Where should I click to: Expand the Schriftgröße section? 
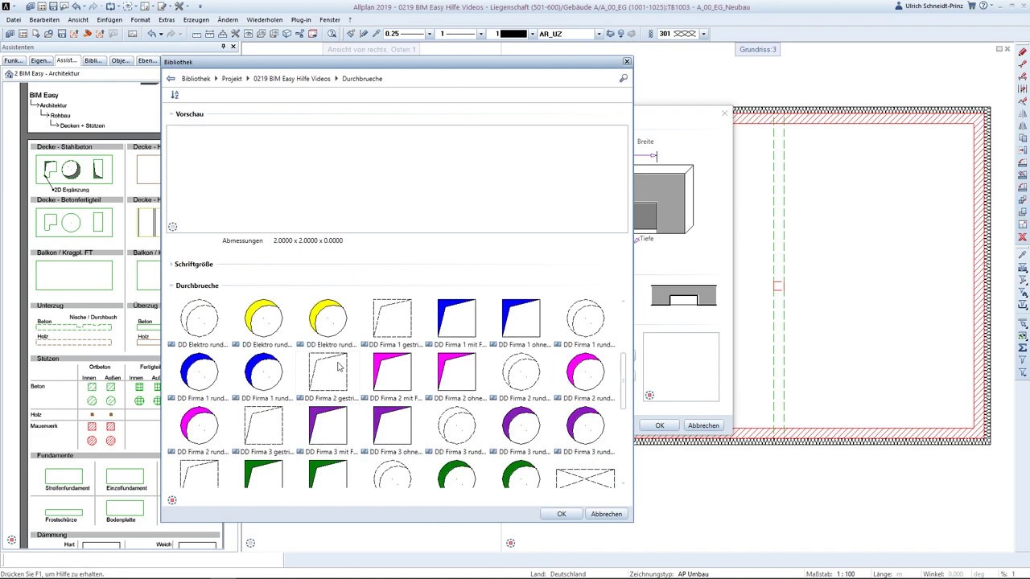193,264
